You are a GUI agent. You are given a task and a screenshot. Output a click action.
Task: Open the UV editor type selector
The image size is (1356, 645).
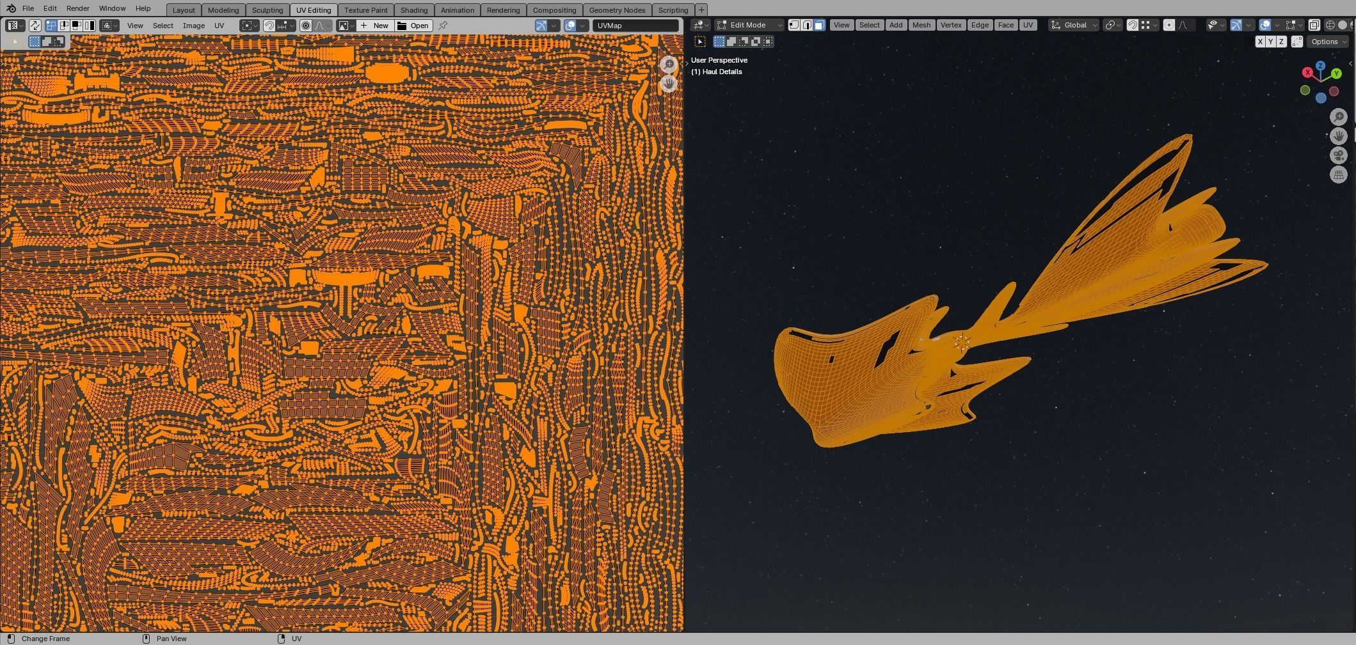(x=15, y=26)
